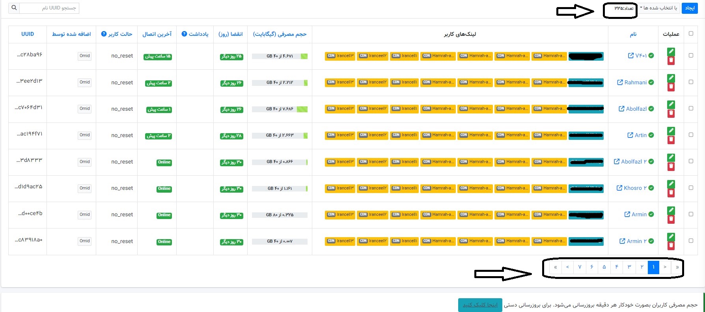Mark the Armin ۲ row checkbox
The width and height of the screenshot is (705, 312).
coord(691,241)
